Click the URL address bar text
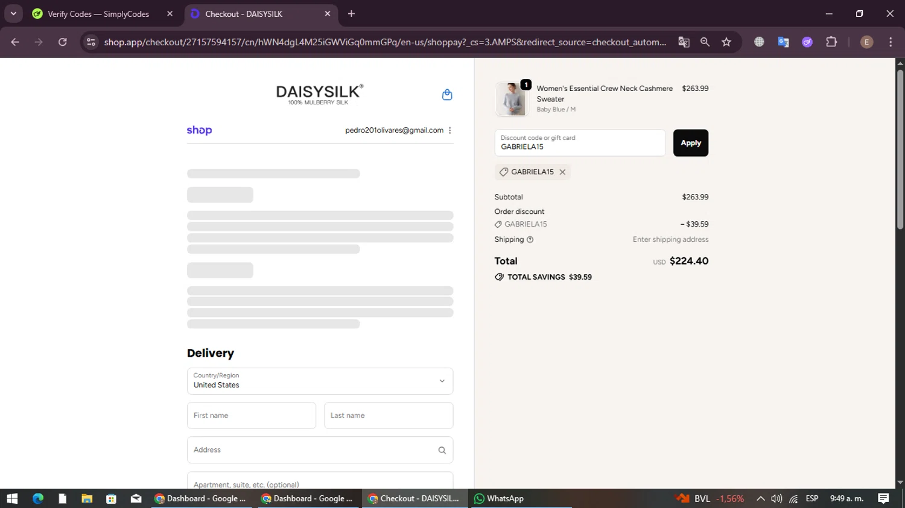Screen dimensions: 905x508 (x=385, y=42)
